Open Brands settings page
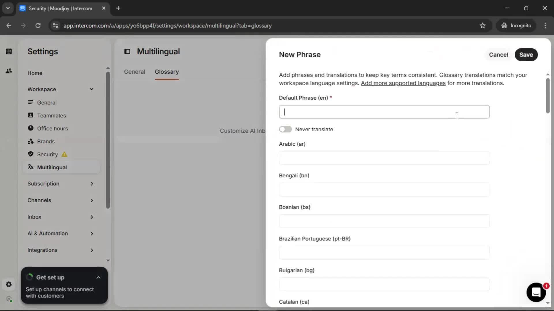This screenshot has height=311, width=554. (x=46, y=141)
